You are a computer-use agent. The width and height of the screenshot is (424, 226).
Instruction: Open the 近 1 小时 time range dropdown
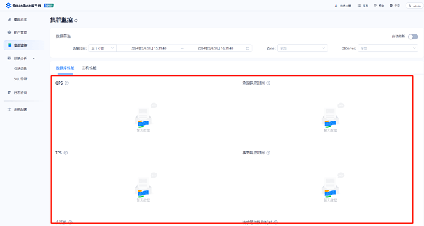[103, 48]
